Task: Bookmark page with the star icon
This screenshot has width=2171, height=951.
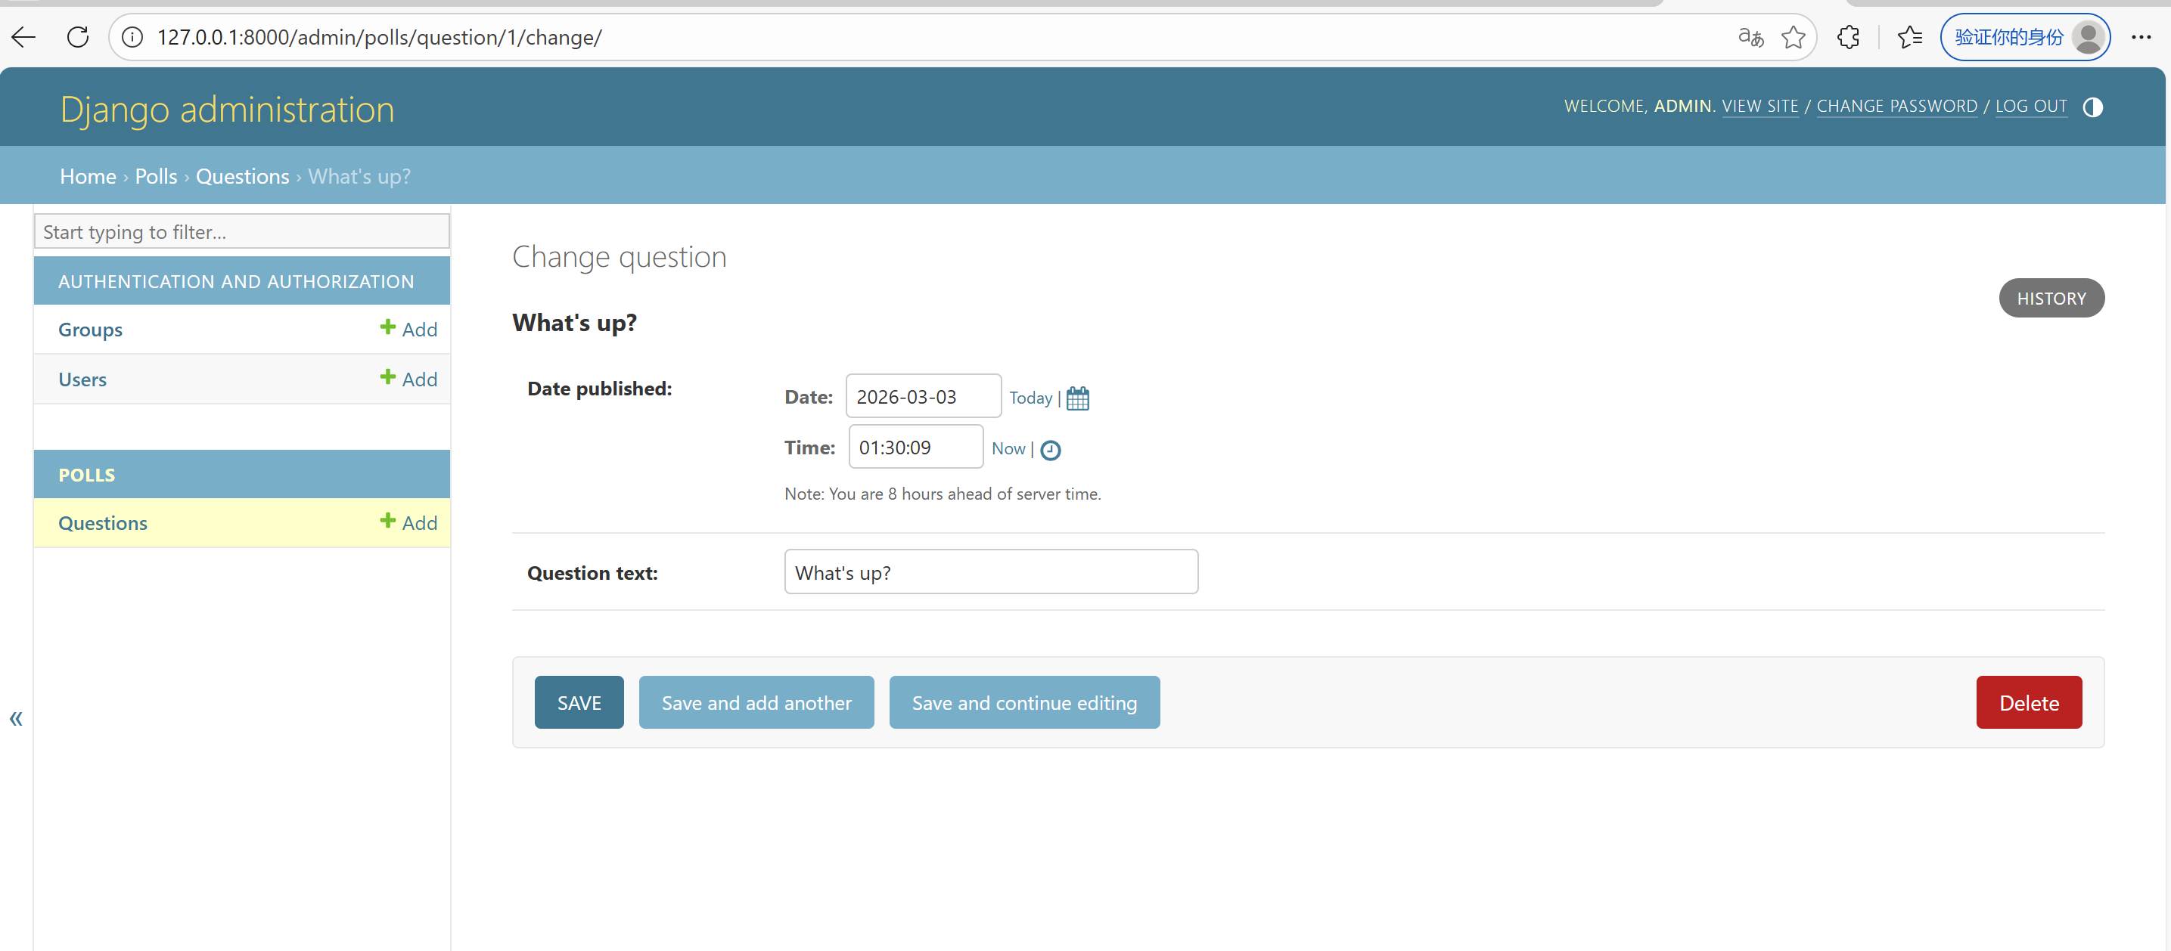Action: tap(1793, 37)
